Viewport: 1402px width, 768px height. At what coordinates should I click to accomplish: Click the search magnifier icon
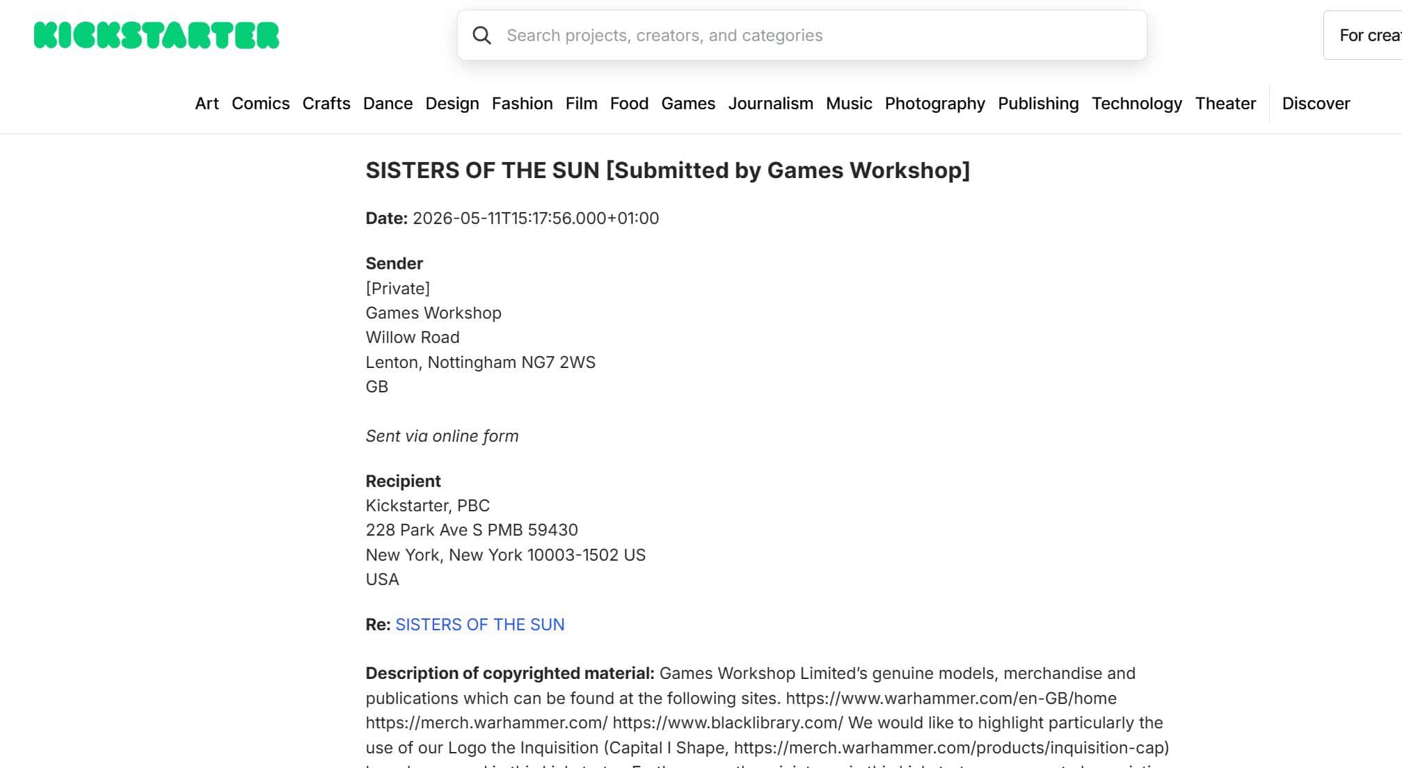pos(481,35)
